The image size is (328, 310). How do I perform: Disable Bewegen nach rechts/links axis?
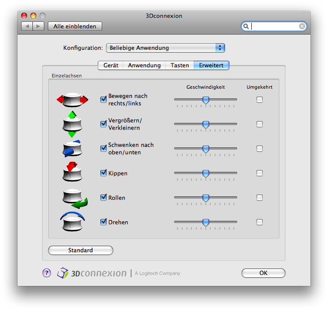(x=103, y=99)
